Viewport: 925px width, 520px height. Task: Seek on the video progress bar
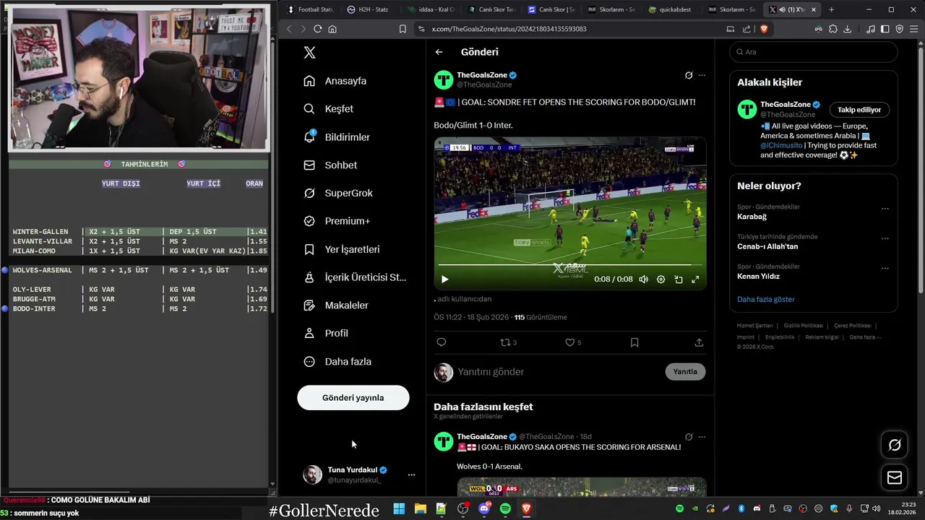click(x=570, y=265)
